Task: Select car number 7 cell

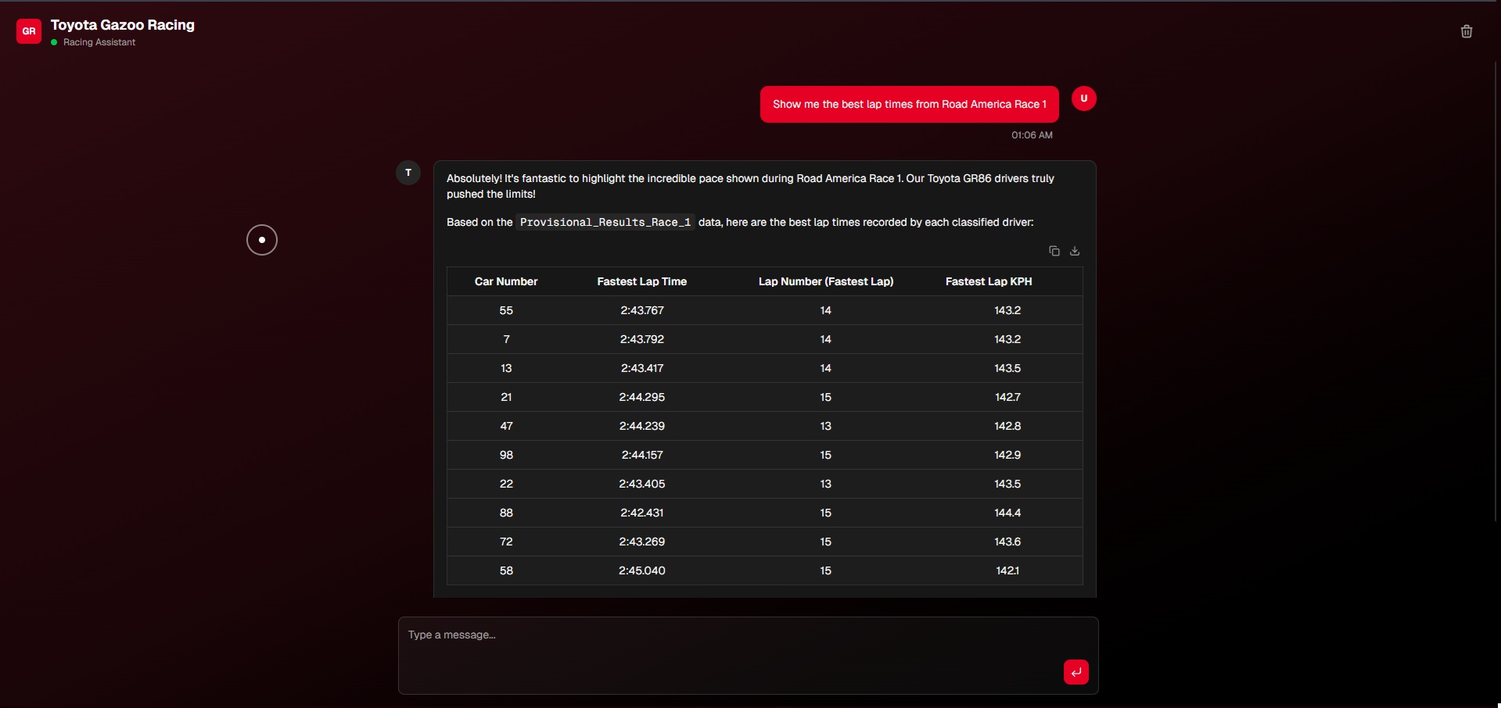Action: click(506, 339)
